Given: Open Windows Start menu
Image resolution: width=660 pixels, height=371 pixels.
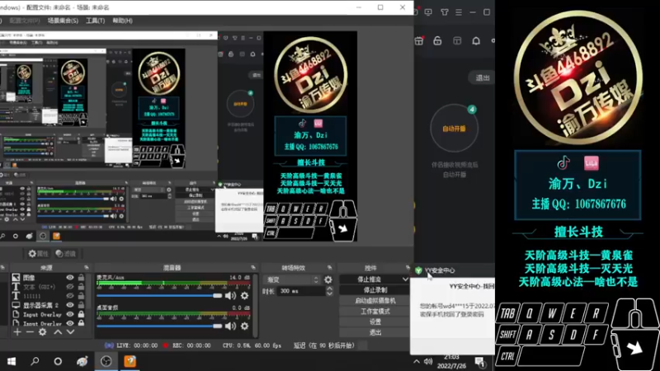Looking at the screenshot, I should [12, 361].
